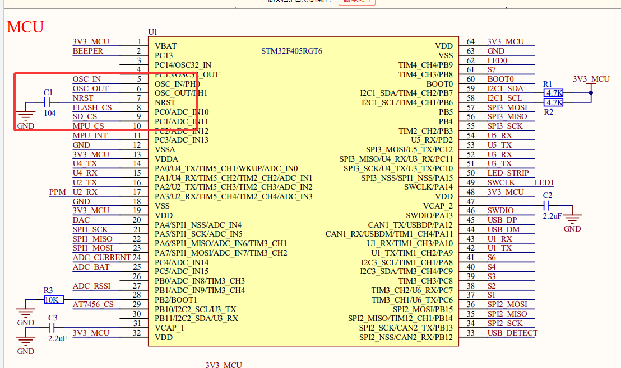
Task: Click the SPI3_MOSI net label
Action: [507, 107]
